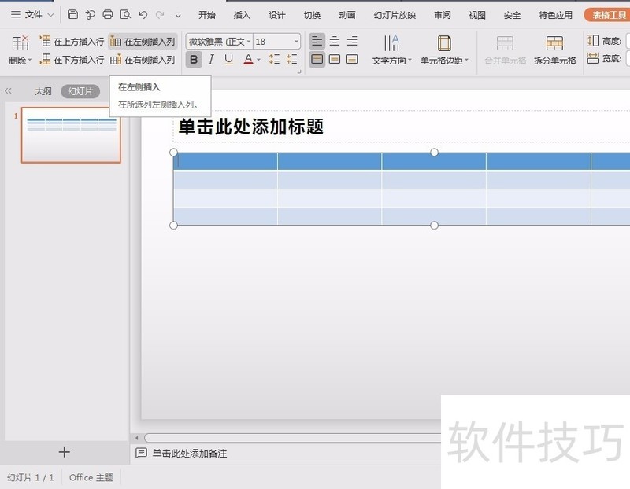This screenshot has width=630, height=489.
Task: Switch to the 设计 tab
Action: click(x=277, y=15)
